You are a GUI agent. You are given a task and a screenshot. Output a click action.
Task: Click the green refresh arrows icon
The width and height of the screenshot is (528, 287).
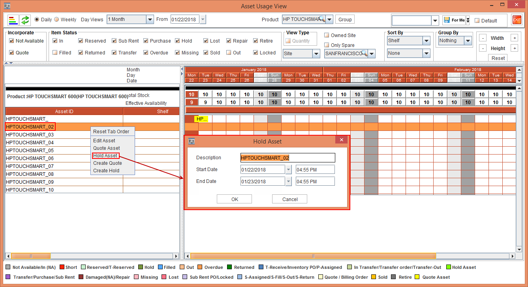click(x=25, y=20)
